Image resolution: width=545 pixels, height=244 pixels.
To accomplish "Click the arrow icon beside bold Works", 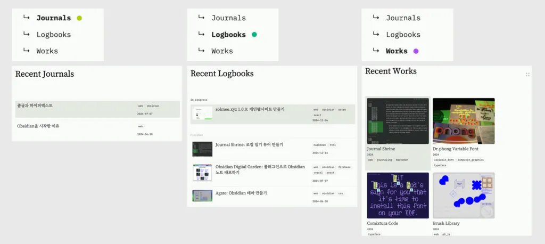I will point(376,51).
